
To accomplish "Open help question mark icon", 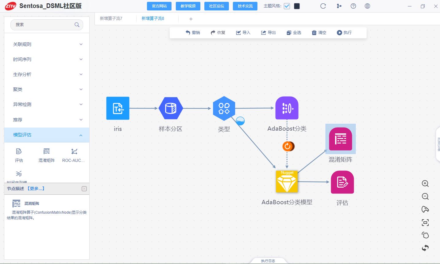I will pos(353,6).
